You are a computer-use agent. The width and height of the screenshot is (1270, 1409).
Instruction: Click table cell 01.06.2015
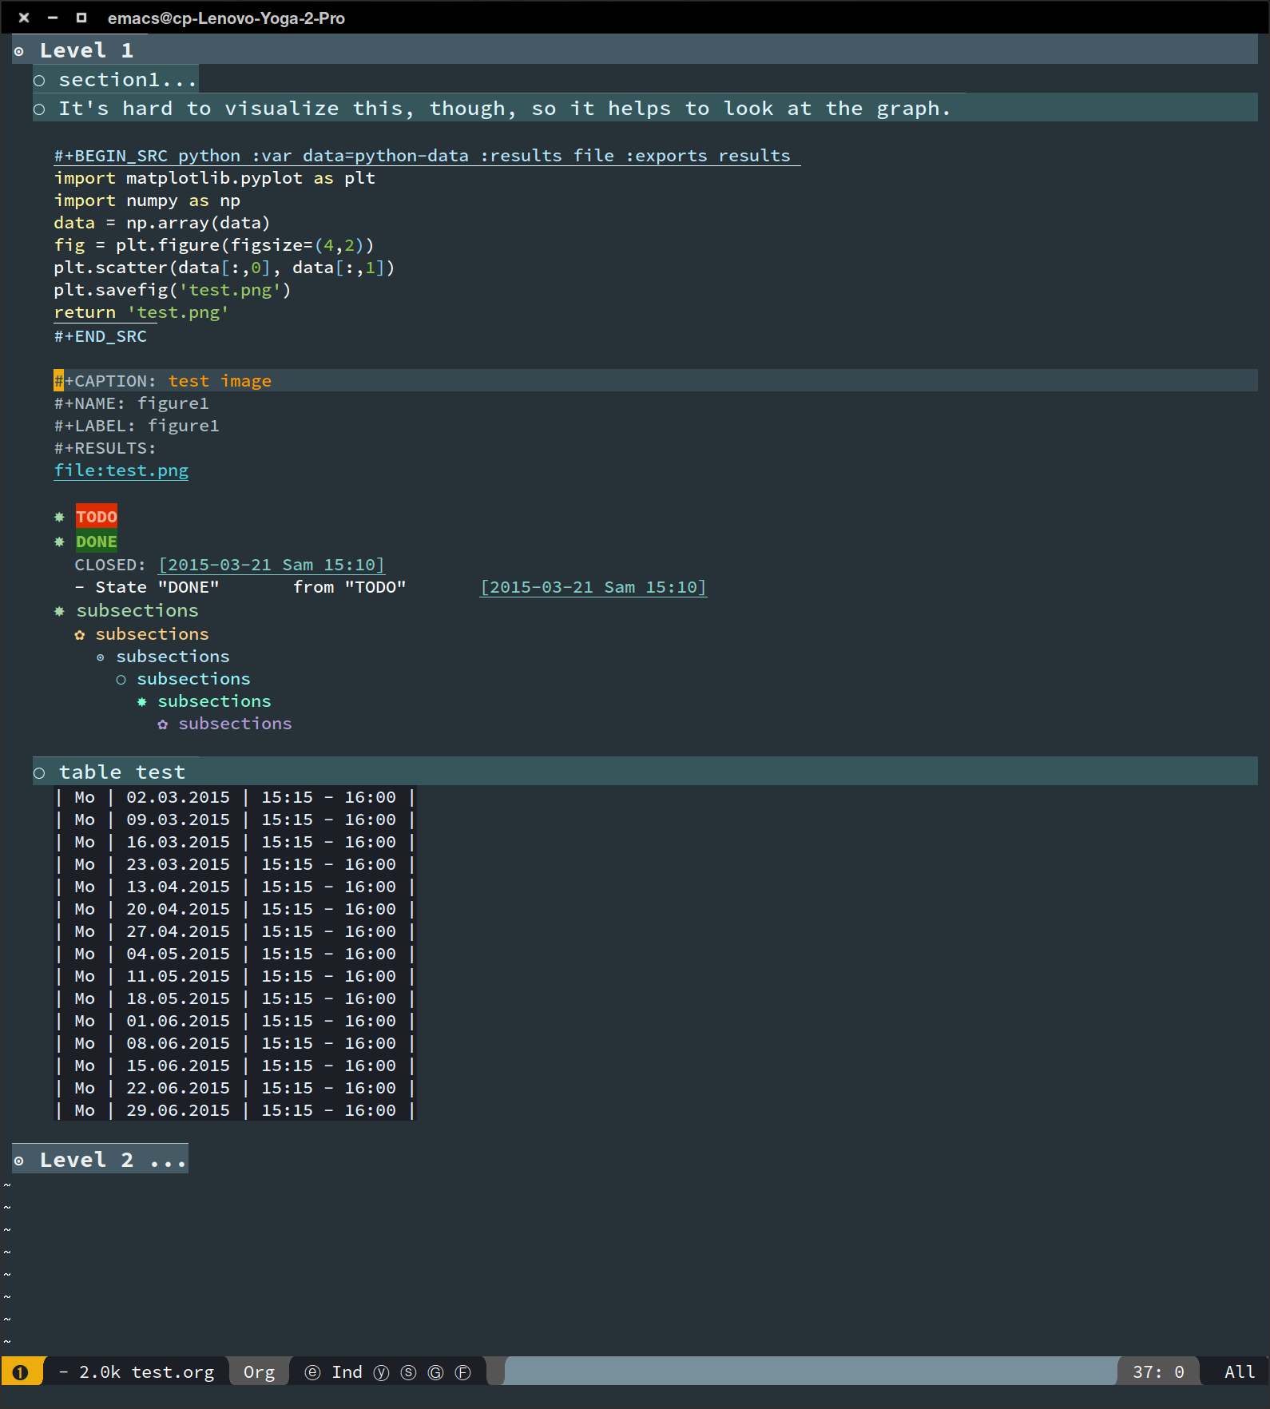[x=178, y=1021]
